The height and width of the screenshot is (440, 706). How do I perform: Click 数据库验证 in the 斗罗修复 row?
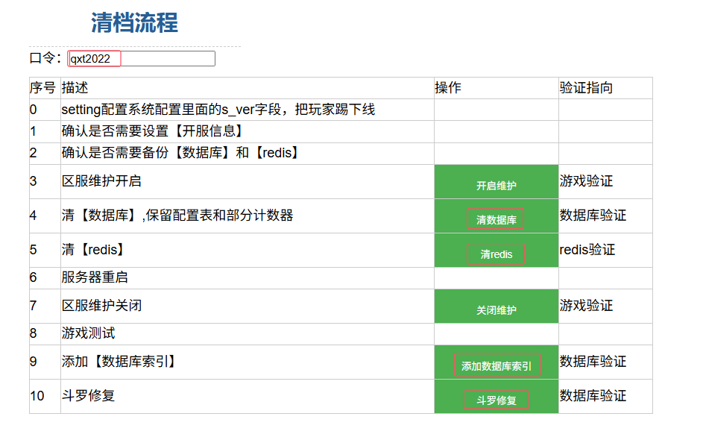point(593,396)
